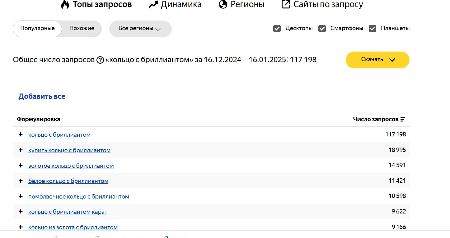Viewport: 450px width, 238px height.
Task: Click the globe icon of Регионы
Action: [223, 5]
